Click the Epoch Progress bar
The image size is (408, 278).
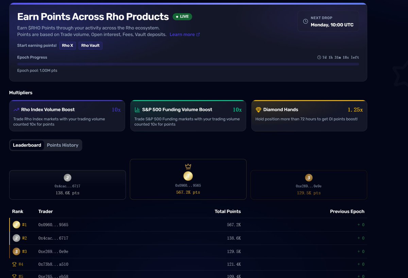pos(188,64)
